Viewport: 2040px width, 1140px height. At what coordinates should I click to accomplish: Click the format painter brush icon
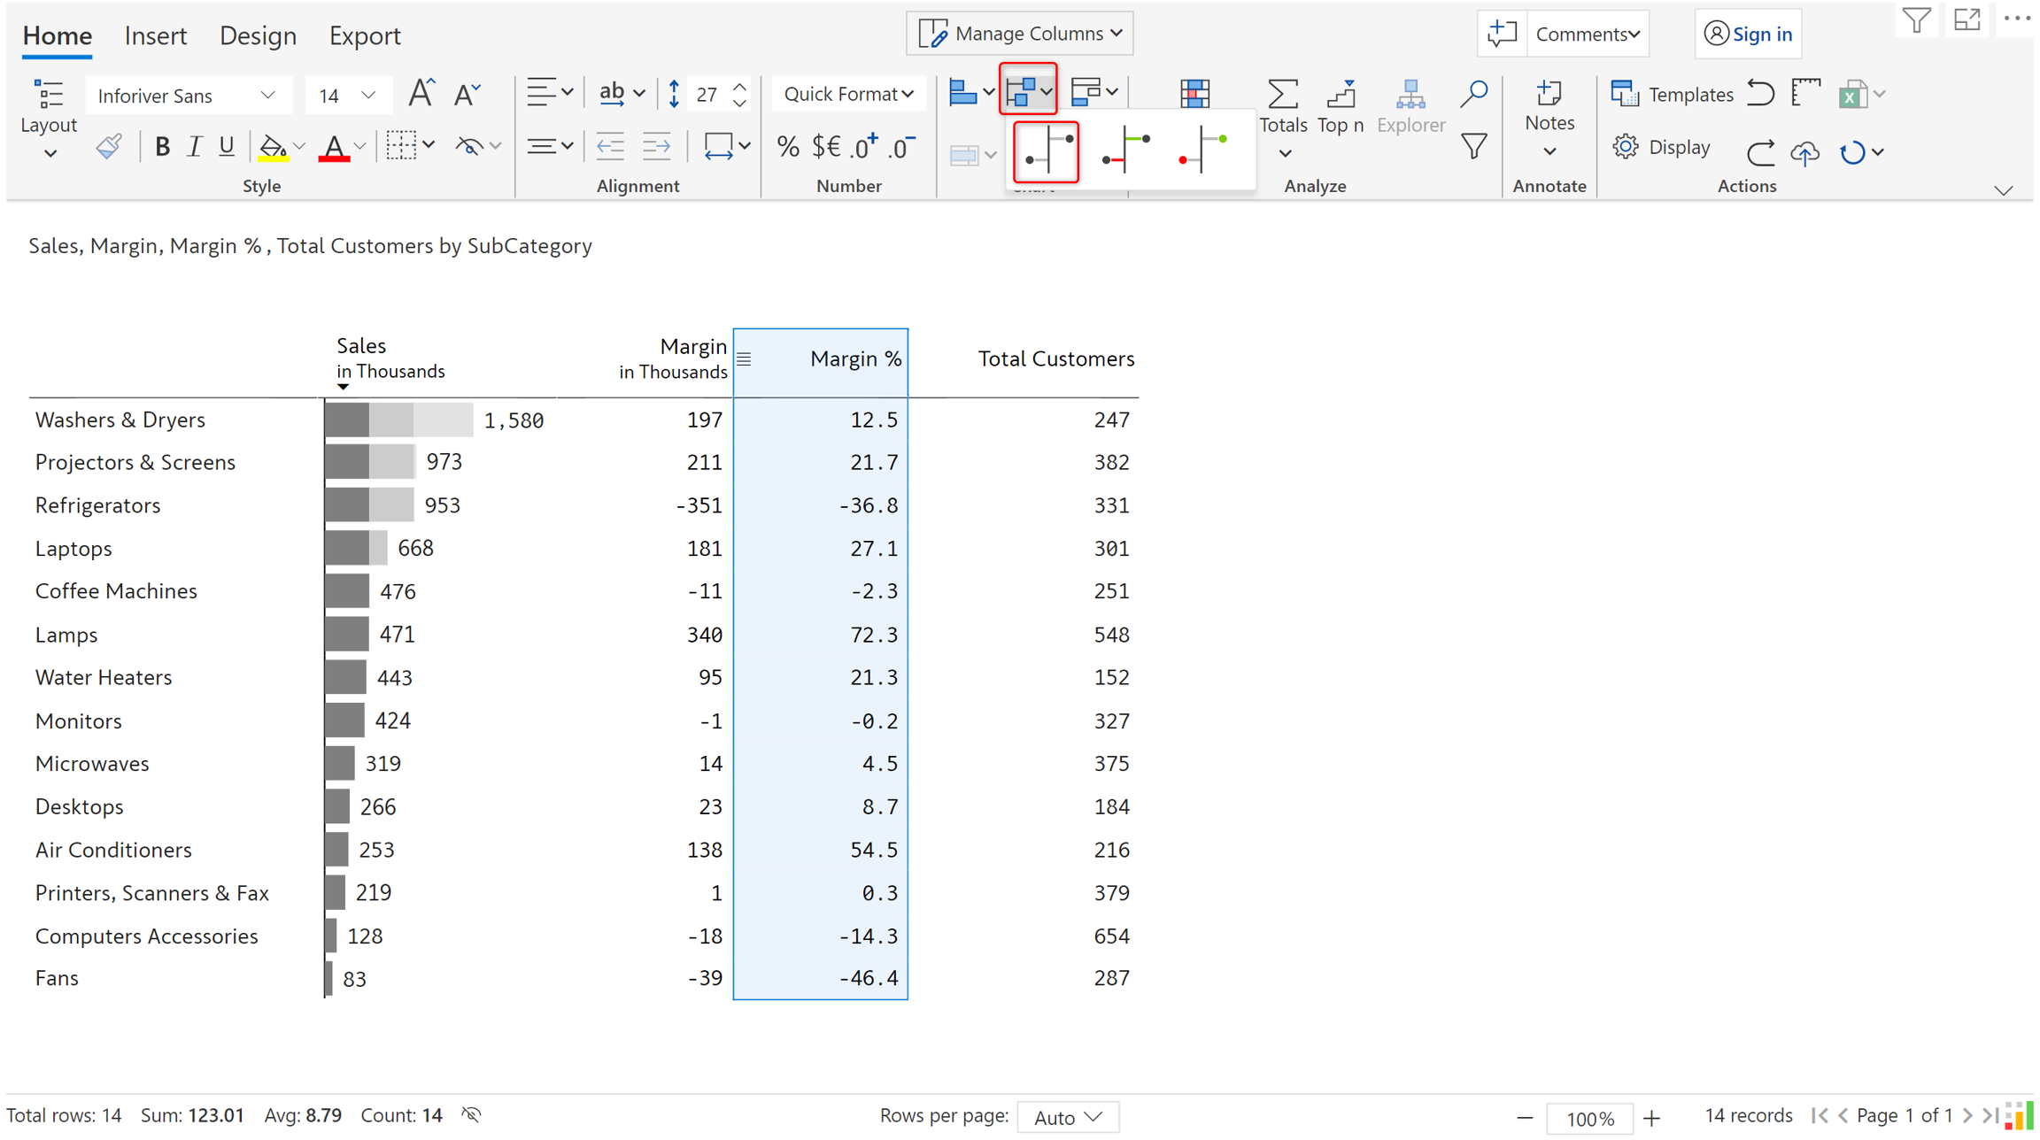pos(109,147)
